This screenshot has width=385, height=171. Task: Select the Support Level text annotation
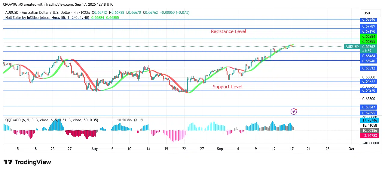tap(228, 87)
